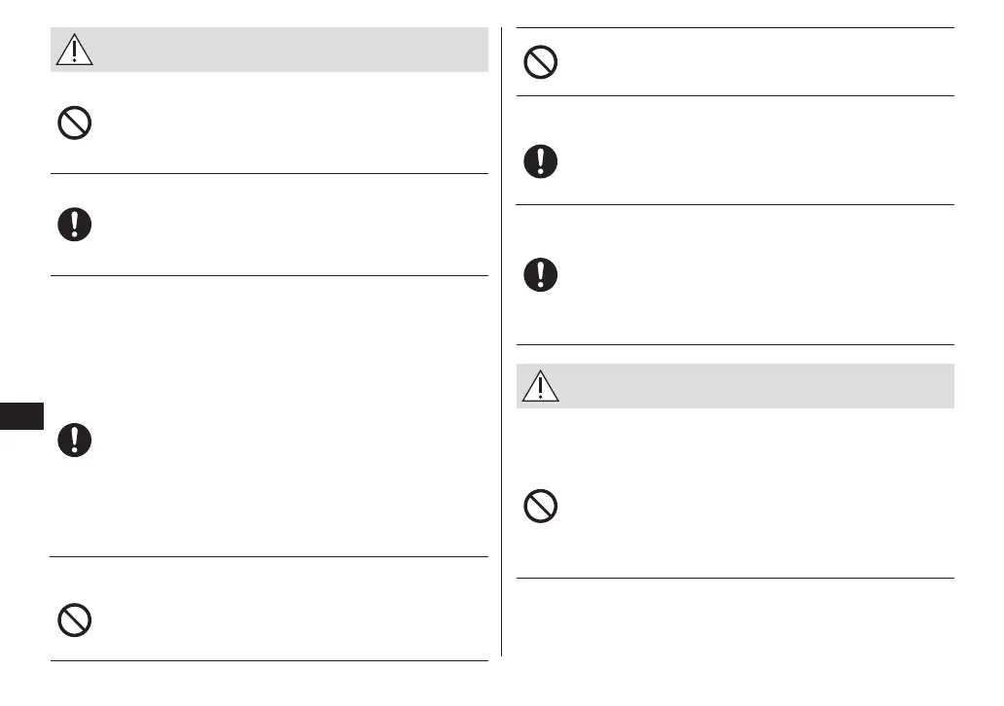Image resolution: width=1004 pixels, height=706 pixels.
Task: Click the warning triangle in the right gray banner
Action: click(x=537, y=386)
